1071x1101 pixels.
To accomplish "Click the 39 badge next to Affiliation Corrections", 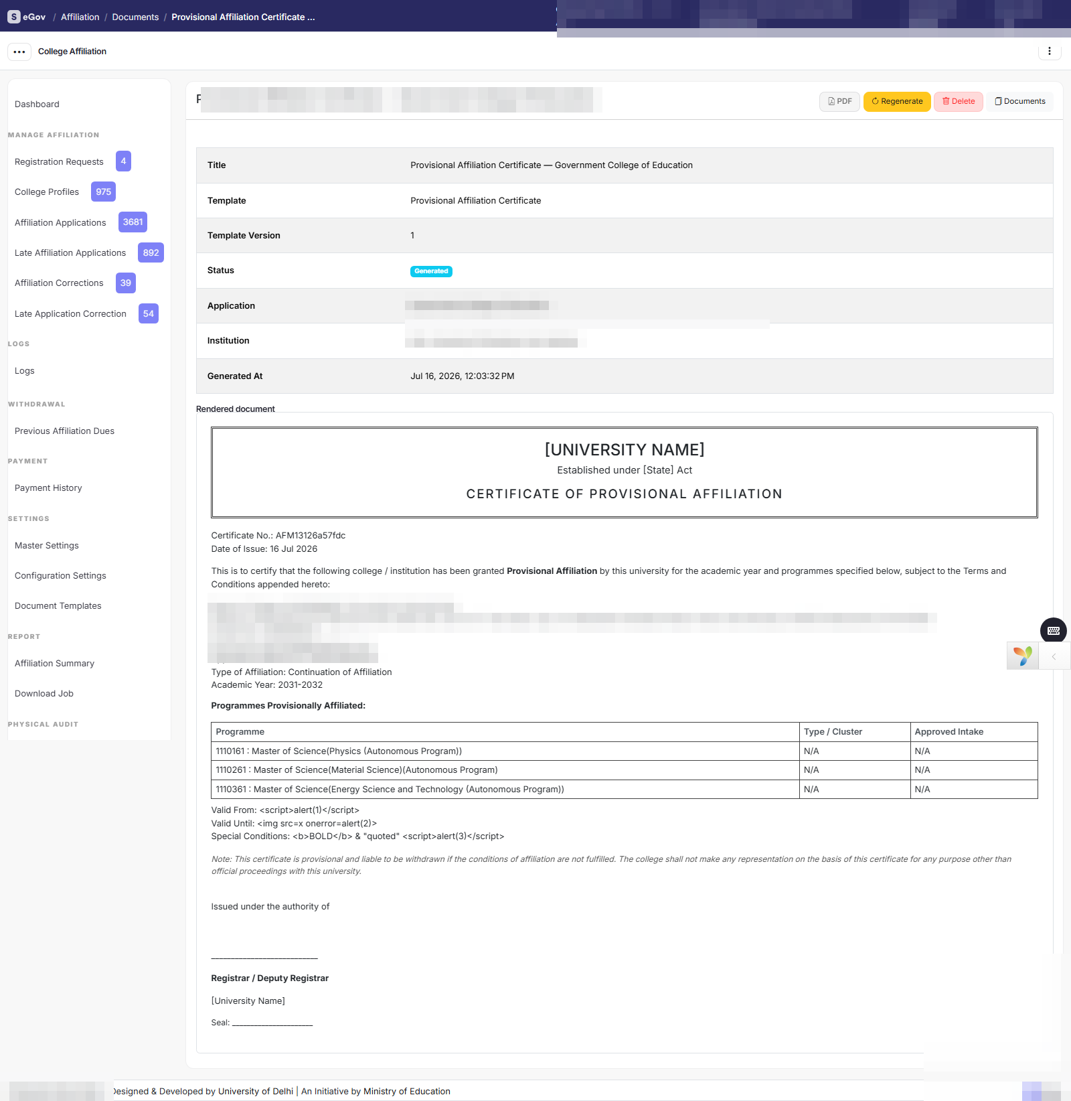I will click(x=126, y=283).
